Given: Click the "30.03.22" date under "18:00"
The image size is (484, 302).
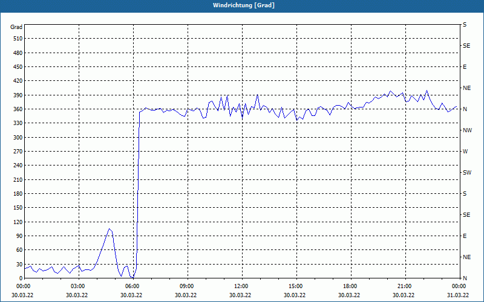Looking at the screenshot, I should coord(349,295).
